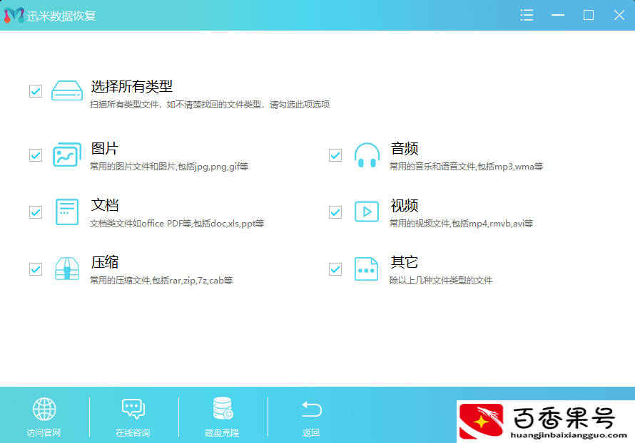635x443 pixels.
Task: Go back using the return arrow icon
Action: pos(311,409)
